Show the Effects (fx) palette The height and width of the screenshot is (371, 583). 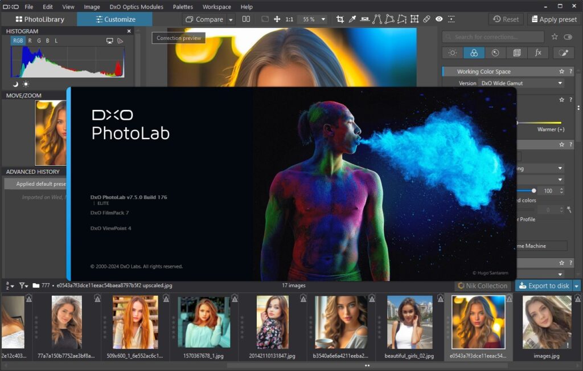pyautogui.click(x=538, y=53)
